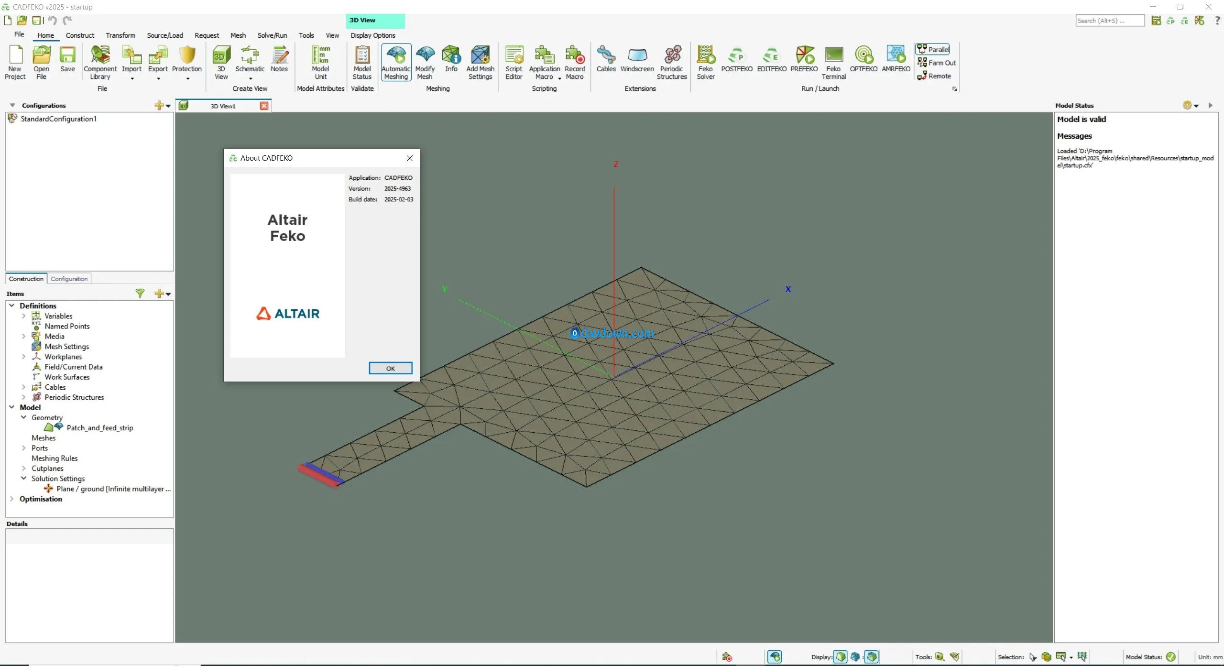Create a New Project

[x=15, y=63]
